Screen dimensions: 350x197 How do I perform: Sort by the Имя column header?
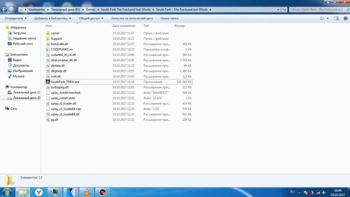pyautogui.click(x=49, y=26)
